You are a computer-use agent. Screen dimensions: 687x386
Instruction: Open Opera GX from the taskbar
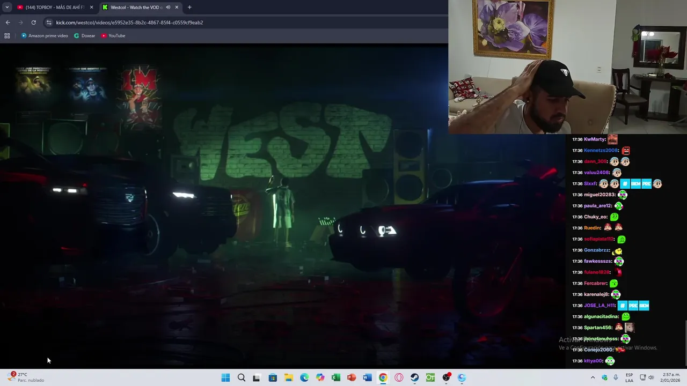tap(399, 377)
